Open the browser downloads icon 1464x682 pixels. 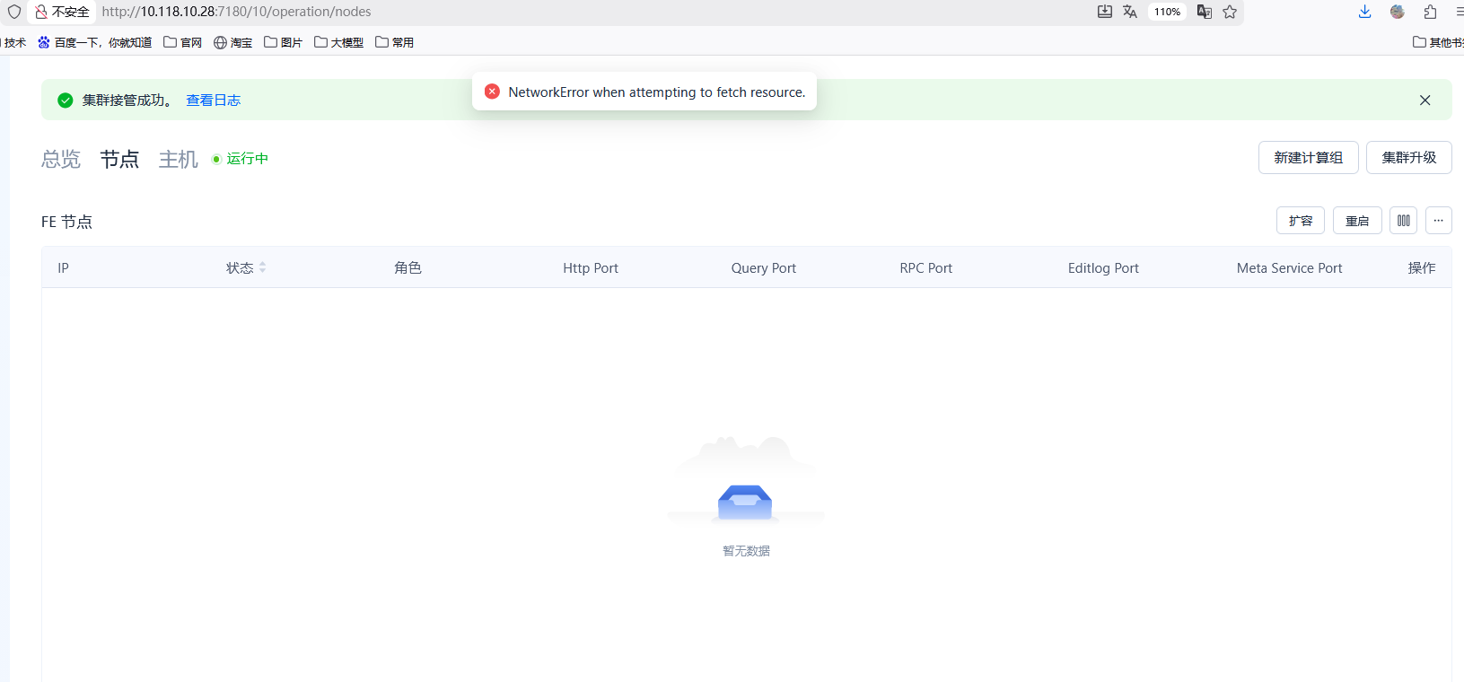point(1364,12)
